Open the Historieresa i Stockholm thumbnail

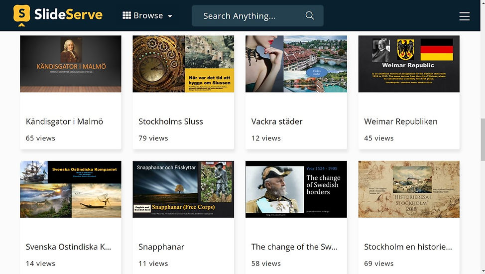click(409, 189)
